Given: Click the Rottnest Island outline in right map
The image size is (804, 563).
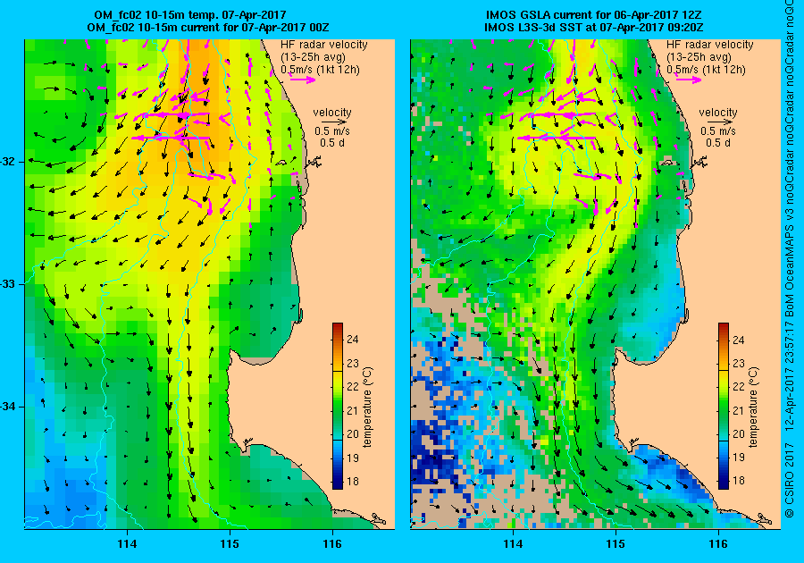Looking at the screenshot, I should (x=666, y=163).
